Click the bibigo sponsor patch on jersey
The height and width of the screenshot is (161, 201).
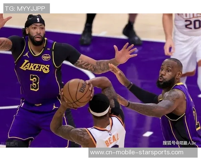click(x=46, y=57)
